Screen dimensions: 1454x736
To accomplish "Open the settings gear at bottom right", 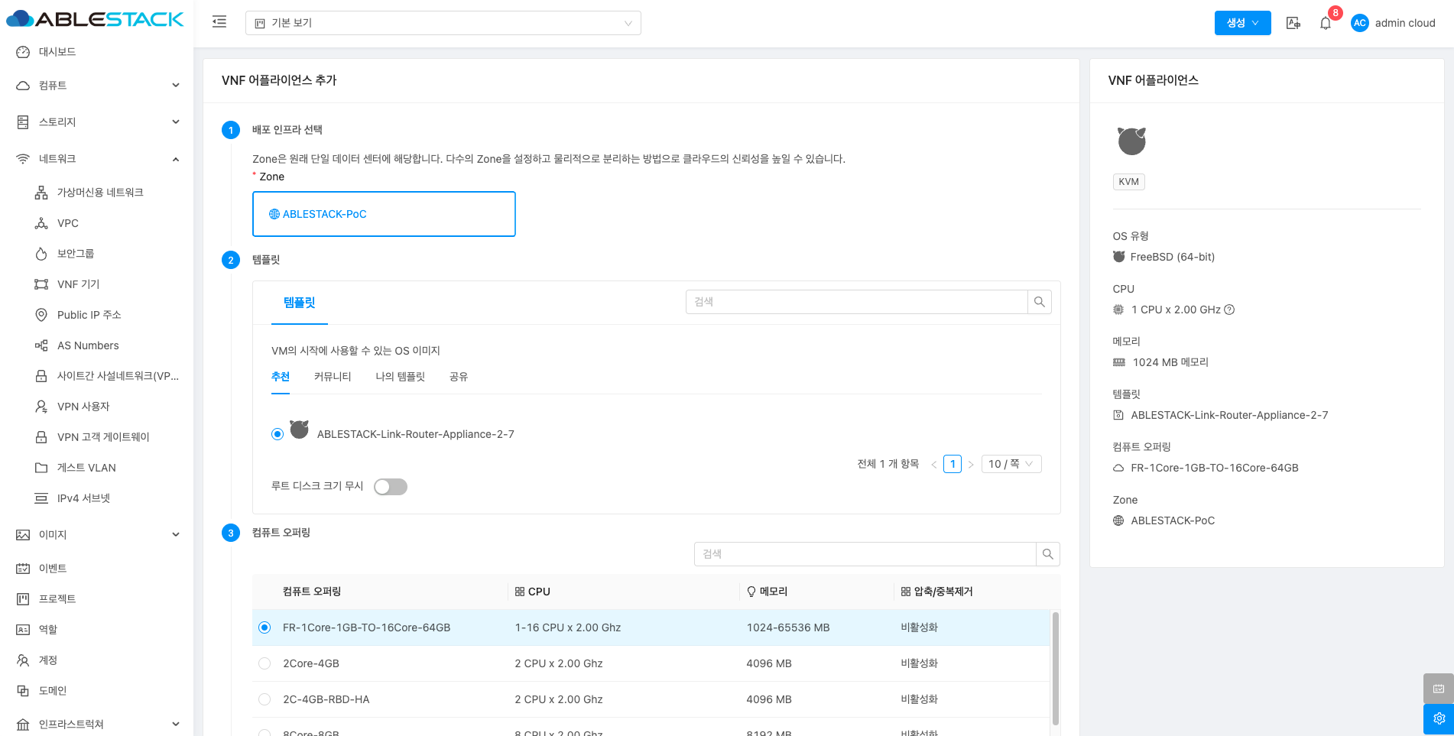I will click(1438, 718).
